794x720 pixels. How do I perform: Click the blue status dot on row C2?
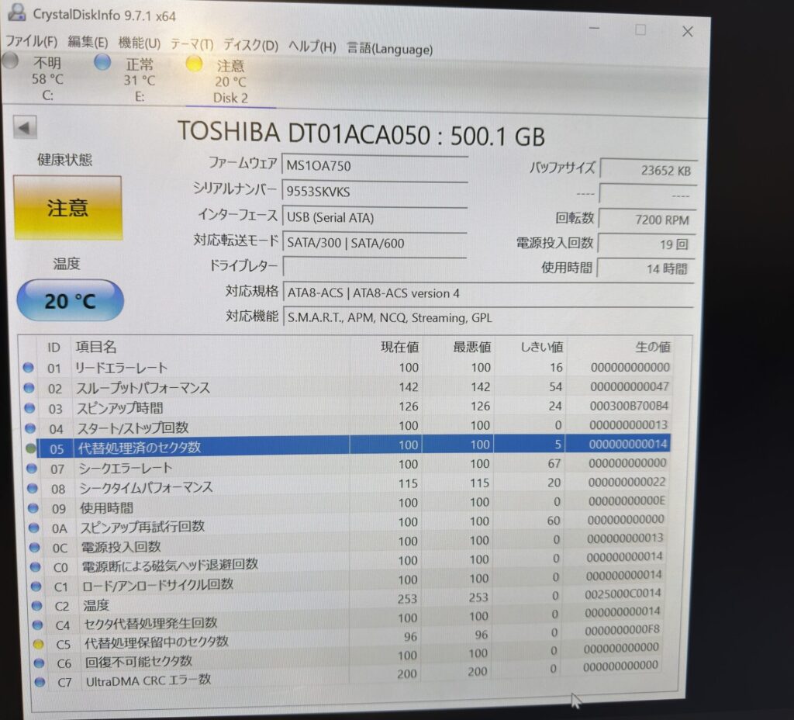tap(36, 605)
